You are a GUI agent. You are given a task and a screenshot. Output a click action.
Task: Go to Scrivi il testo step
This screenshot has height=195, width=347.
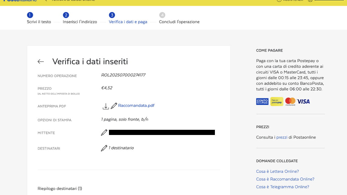click(39, 22)
